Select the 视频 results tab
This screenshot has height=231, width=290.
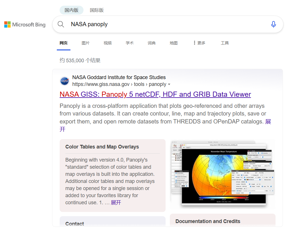click(108, 43)
